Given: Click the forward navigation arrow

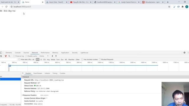Looking at the screenshot, I should 2,7.
